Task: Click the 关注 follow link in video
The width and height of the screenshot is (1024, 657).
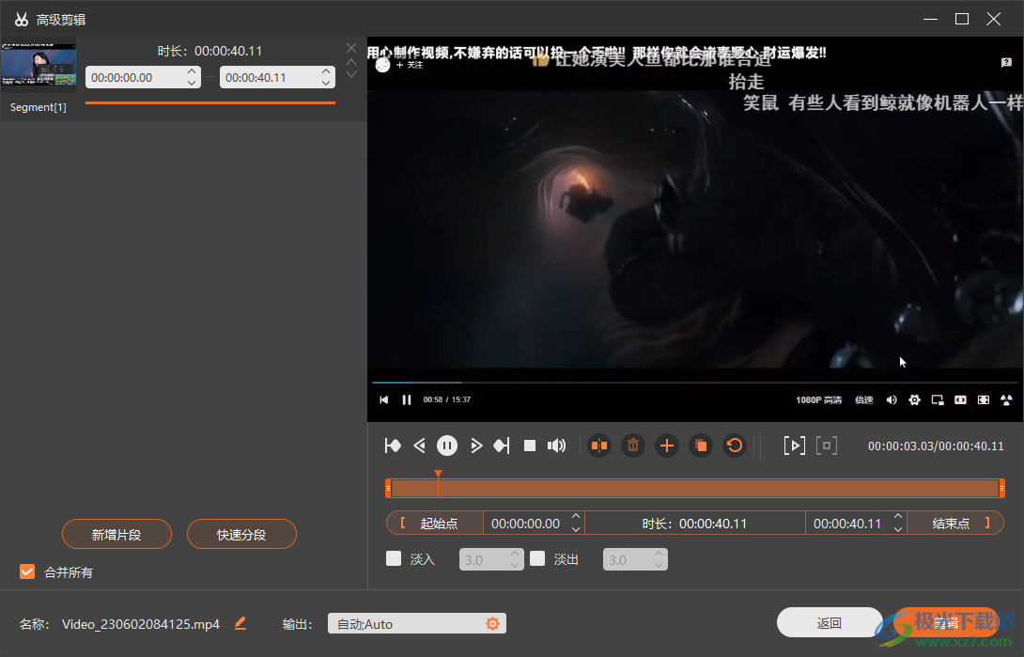Action: pos(411,65)
